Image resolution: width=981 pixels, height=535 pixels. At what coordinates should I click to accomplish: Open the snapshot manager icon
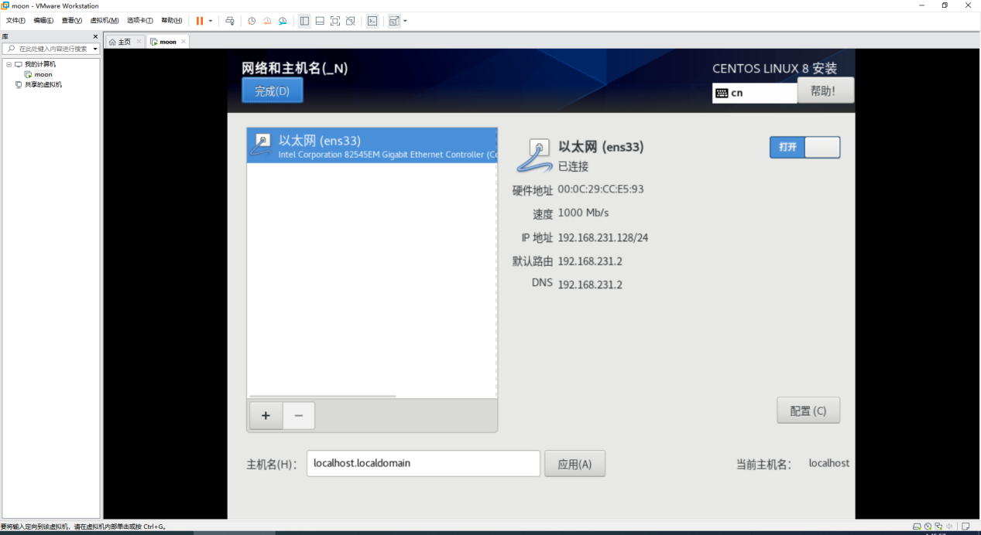[283, 21]
